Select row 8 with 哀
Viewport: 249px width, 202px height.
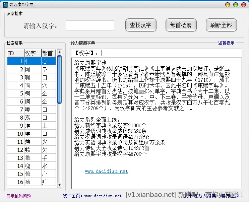click(x=32, y=118)
